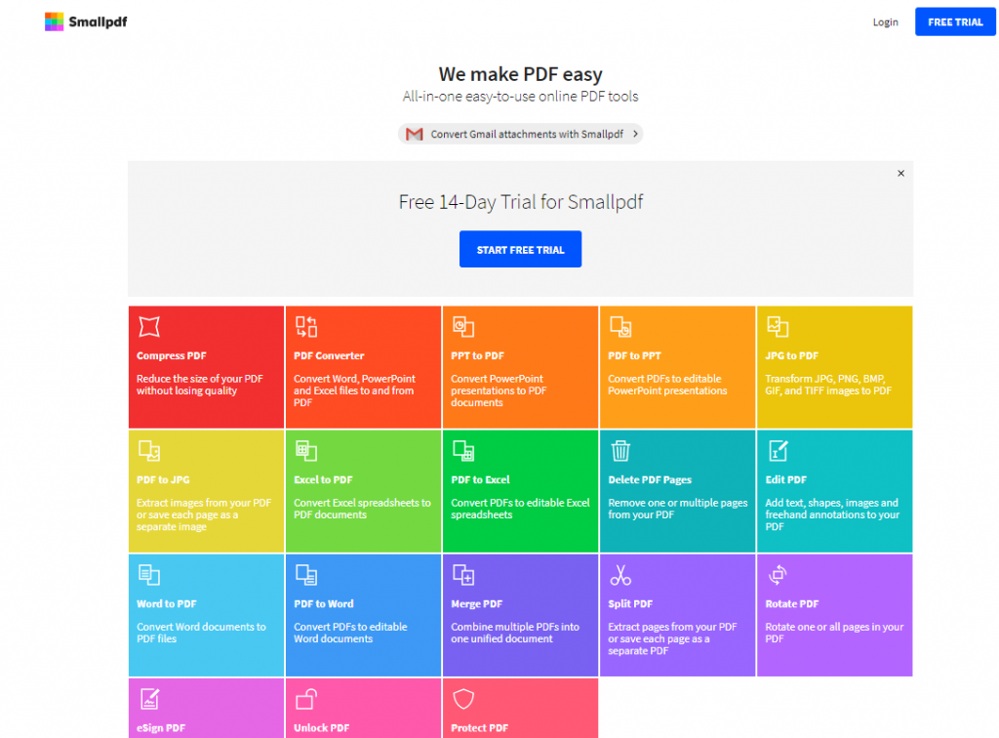The width and height of the screenshot is (999, 738).
Task: Open the Compress PDF title link
Action: pyautogui.click(x=172, y=355)
